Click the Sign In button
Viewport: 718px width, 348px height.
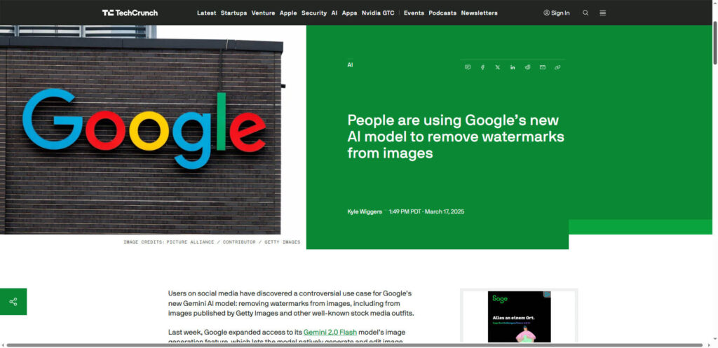coord(556,13)
